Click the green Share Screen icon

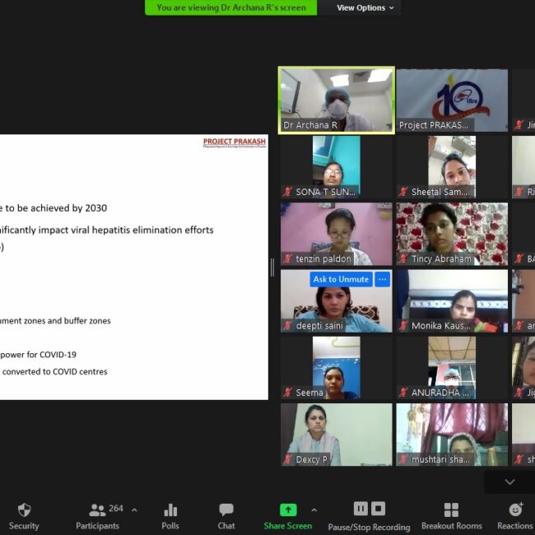[x=287, y=509]
